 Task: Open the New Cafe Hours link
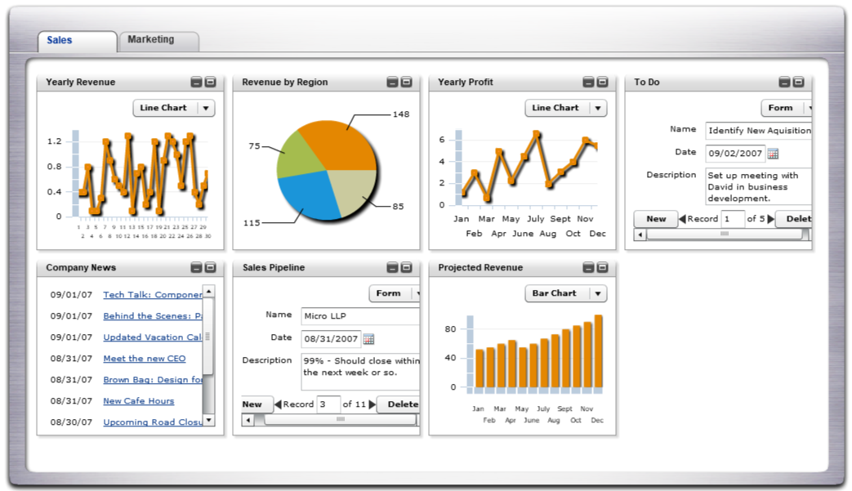click(x=139, y=401)
